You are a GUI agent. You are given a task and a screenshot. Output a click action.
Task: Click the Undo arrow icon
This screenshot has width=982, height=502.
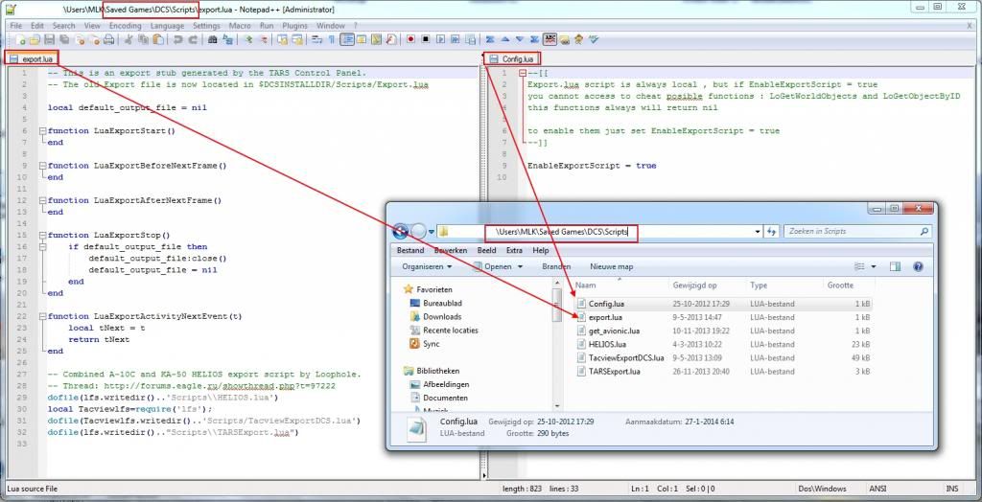pos(177,39)
